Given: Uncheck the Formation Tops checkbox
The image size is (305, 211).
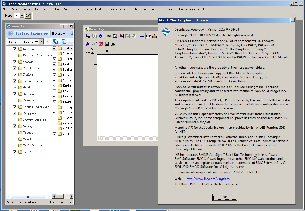Looking at the screenshot, I should [14, 81].
